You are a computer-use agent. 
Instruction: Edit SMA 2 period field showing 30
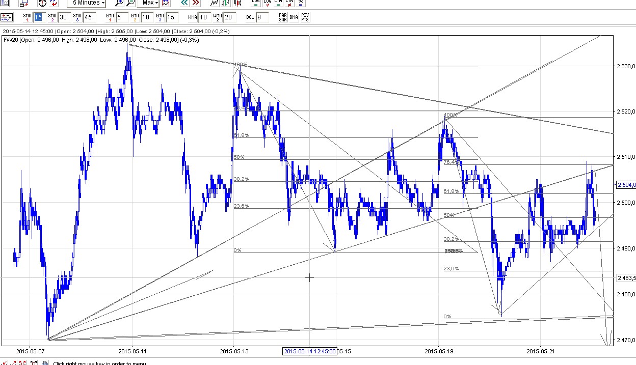pyautogui.click(x=64, y=17)
